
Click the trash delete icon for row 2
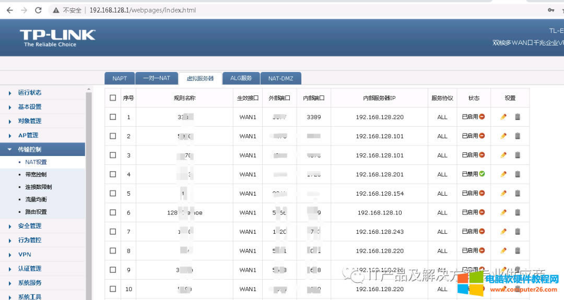pyautogui.click(x=518, y=136)
